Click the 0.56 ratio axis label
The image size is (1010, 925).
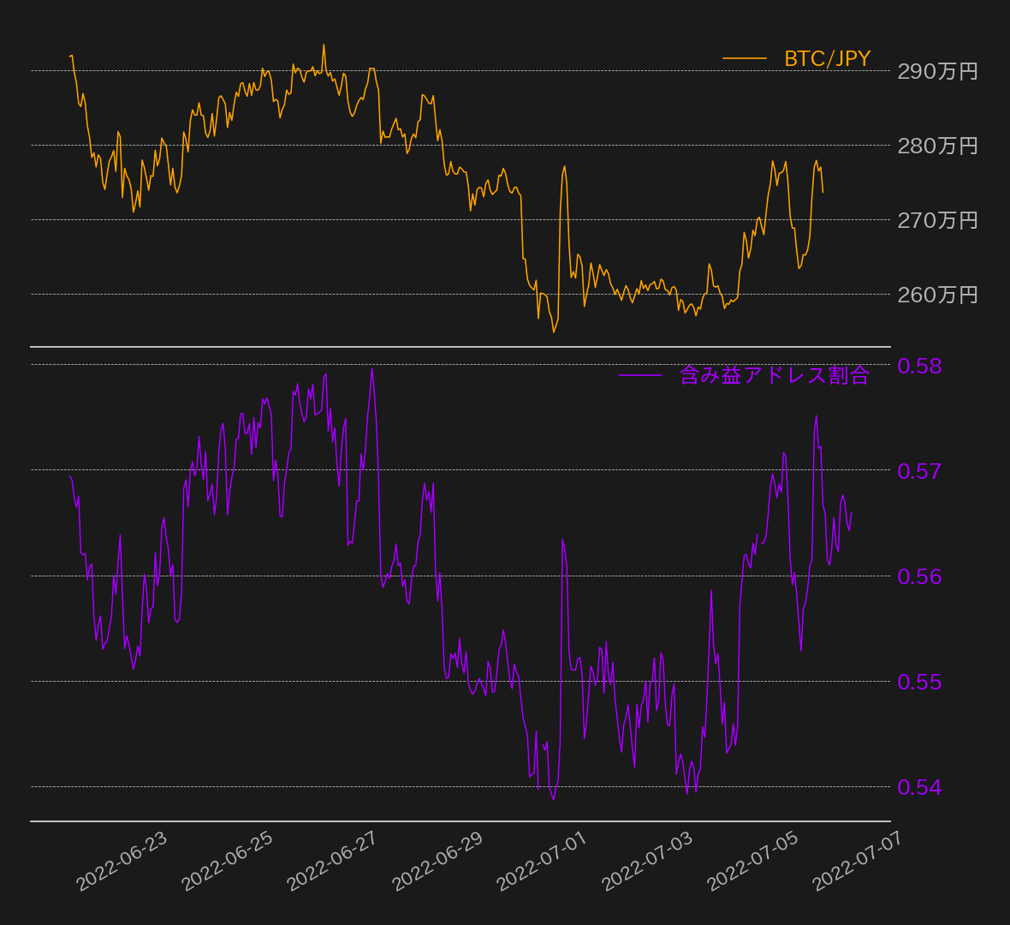click(x=919, y=576)
